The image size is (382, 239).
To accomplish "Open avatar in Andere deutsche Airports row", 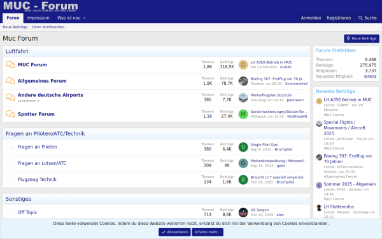I will tap(243, 98).
